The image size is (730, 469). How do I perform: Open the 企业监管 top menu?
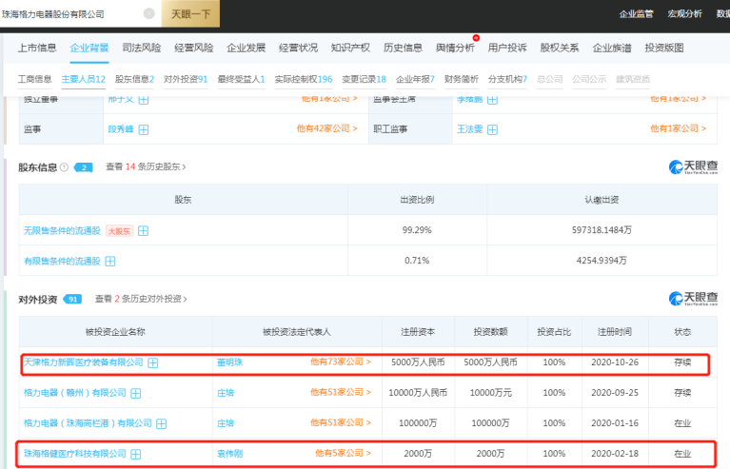pos(636,14)
